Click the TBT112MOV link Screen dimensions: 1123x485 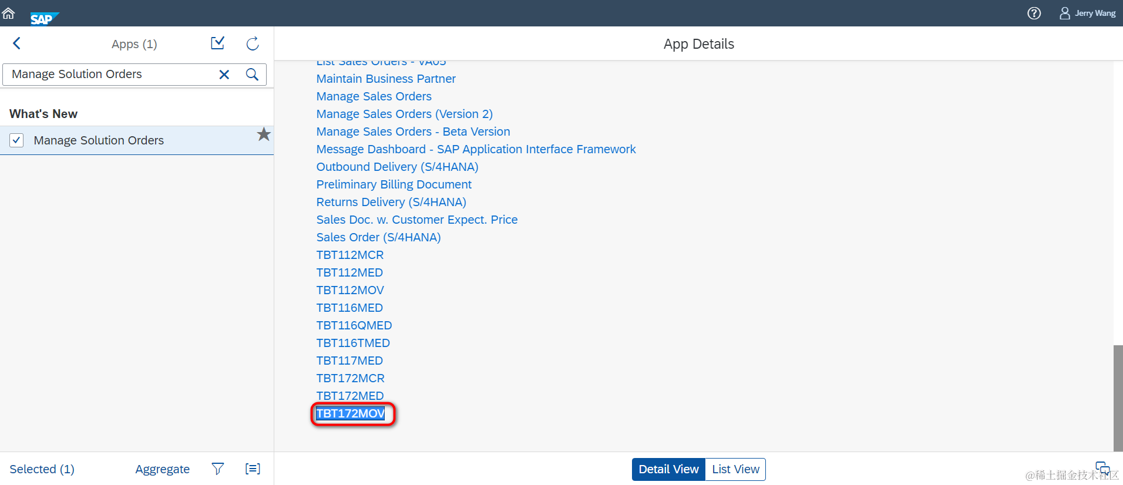tap(350, 290)
